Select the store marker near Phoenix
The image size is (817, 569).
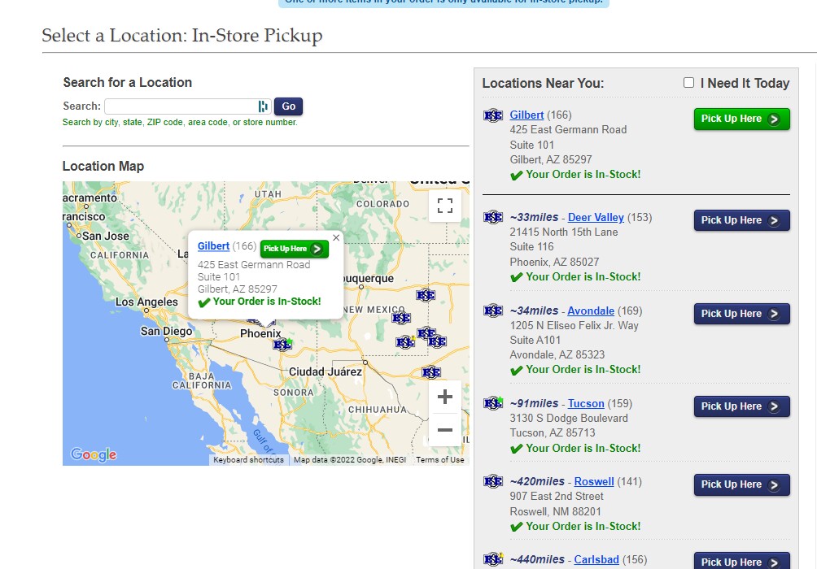(x=282, y=345)
